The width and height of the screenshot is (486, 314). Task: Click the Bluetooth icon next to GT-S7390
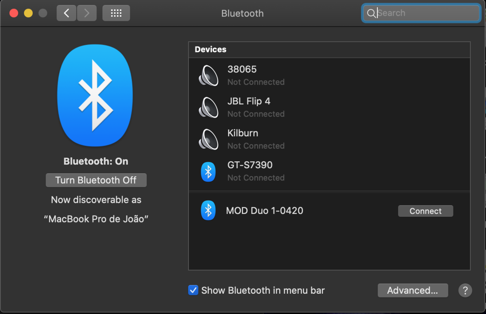[x=208, y=171]
